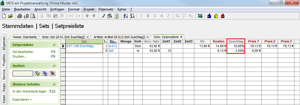Click the green refresh toolbar icon

(x=116, y=16)
